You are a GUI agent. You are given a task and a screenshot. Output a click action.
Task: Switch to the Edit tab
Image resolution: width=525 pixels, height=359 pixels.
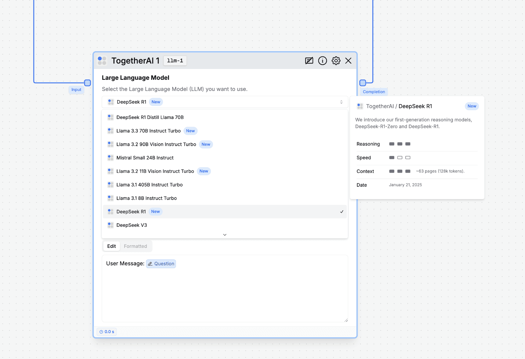tap(111, 246)
